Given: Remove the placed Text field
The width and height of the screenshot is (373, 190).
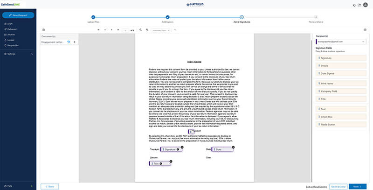Looking at the screenshot, I should [x=171, y=162].
